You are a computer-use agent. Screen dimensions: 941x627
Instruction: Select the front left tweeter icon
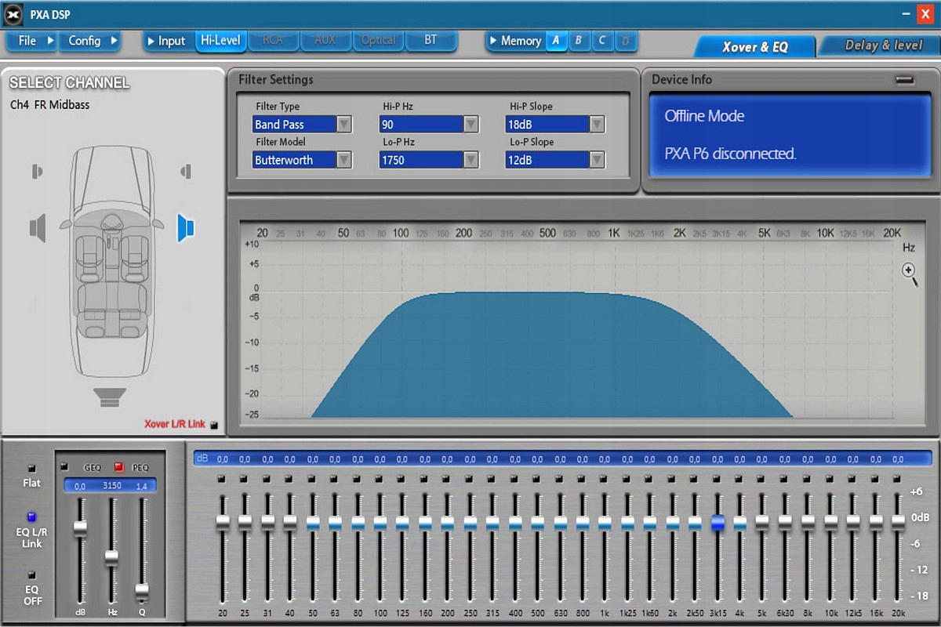click(37, 171)
